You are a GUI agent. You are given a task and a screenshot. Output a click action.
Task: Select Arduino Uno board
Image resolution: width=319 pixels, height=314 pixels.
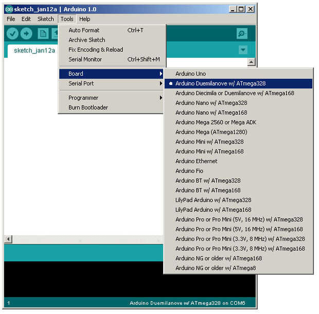[x=238, y=74]
